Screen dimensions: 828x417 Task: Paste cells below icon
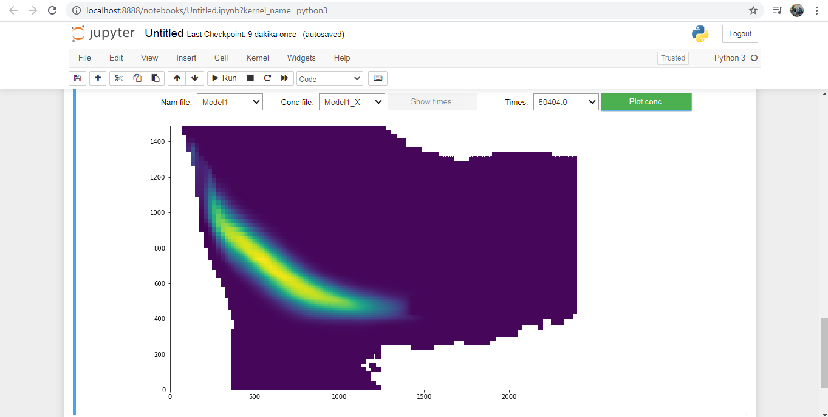(156, 78)
